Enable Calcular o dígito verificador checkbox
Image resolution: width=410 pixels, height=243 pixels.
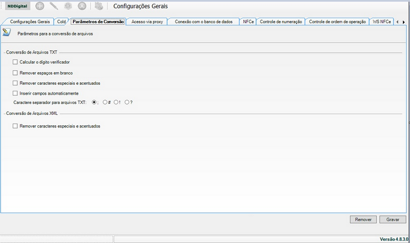15,62
